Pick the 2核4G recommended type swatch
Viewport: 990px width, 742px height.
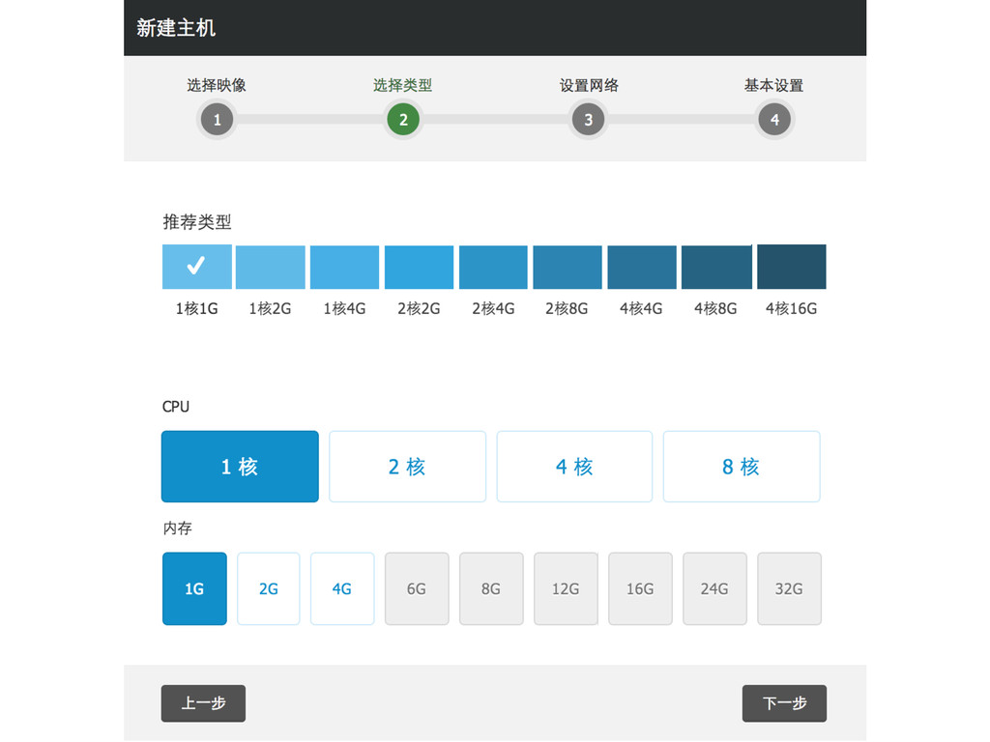[493, 267]
